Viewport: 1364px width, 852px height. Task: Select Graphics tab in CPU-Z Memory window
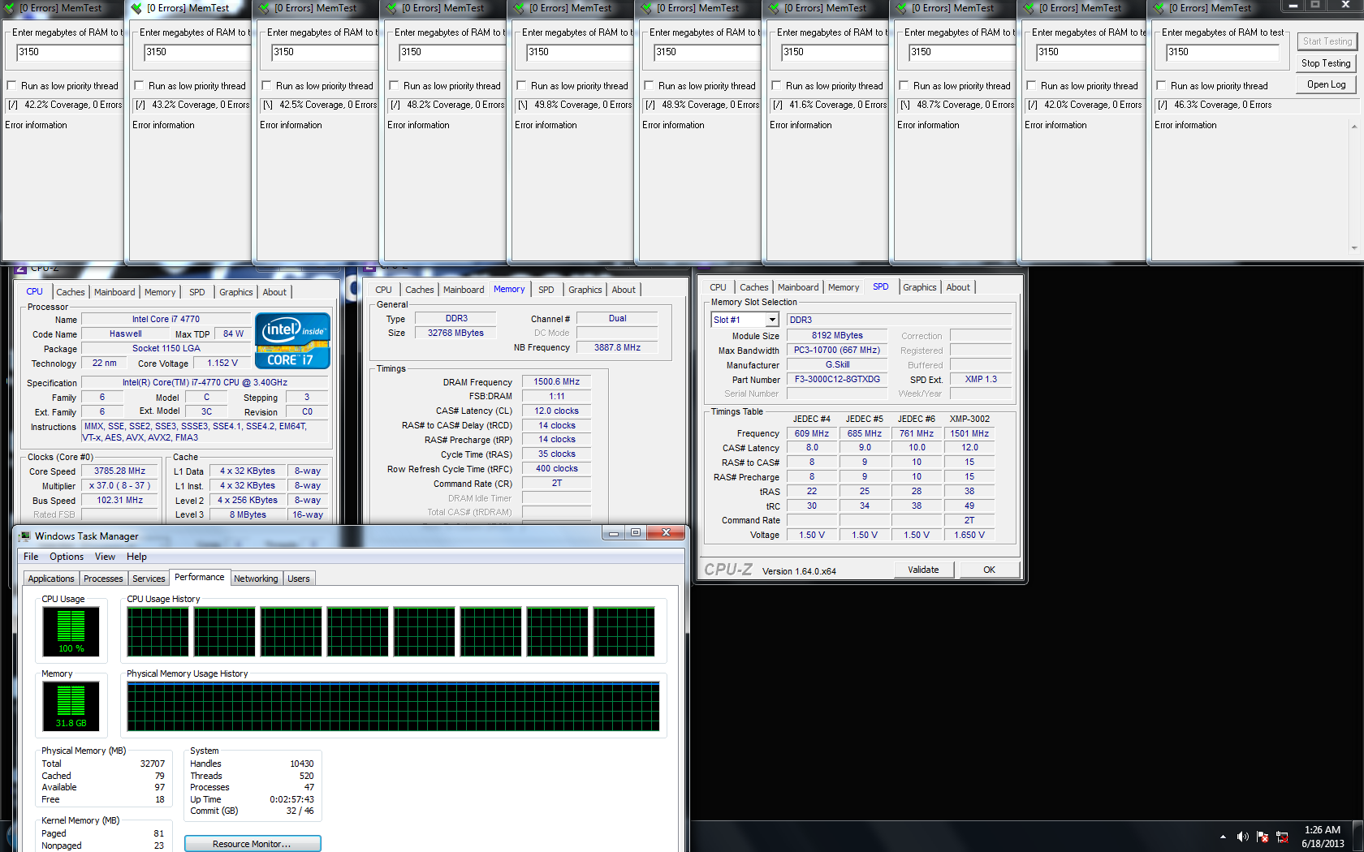[585, 290]
